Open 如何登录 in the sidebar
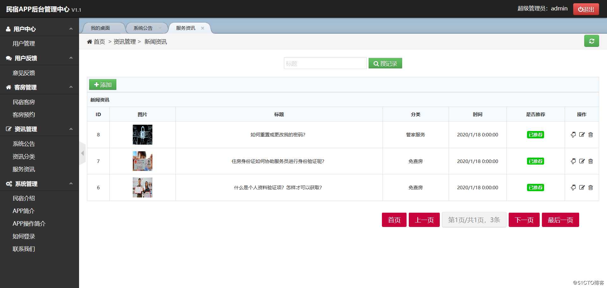 pos(24,236)
